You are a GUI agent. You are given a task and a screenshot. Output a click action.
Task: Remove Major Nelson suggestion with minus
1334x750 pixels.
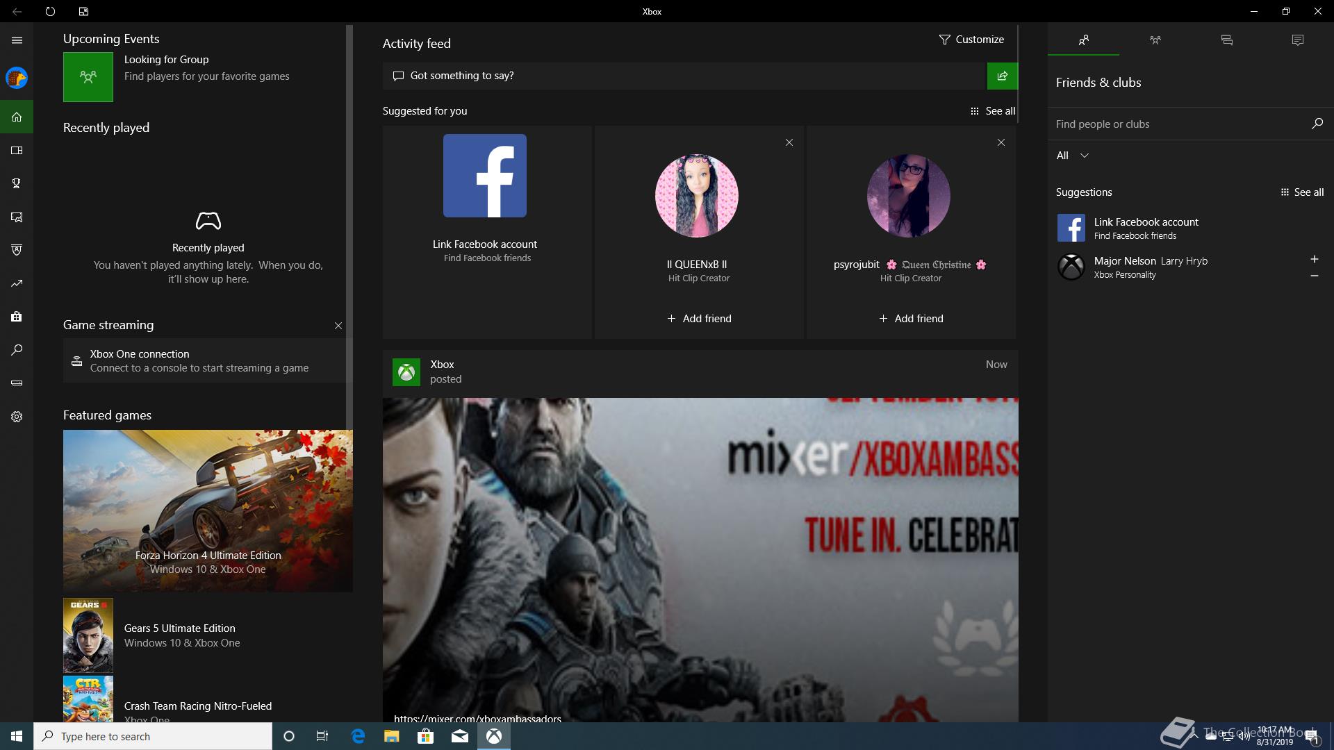(1314, 276)
